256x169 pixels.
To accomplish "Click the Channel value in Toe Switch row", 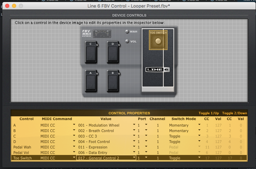I will (x=158, y=158).
